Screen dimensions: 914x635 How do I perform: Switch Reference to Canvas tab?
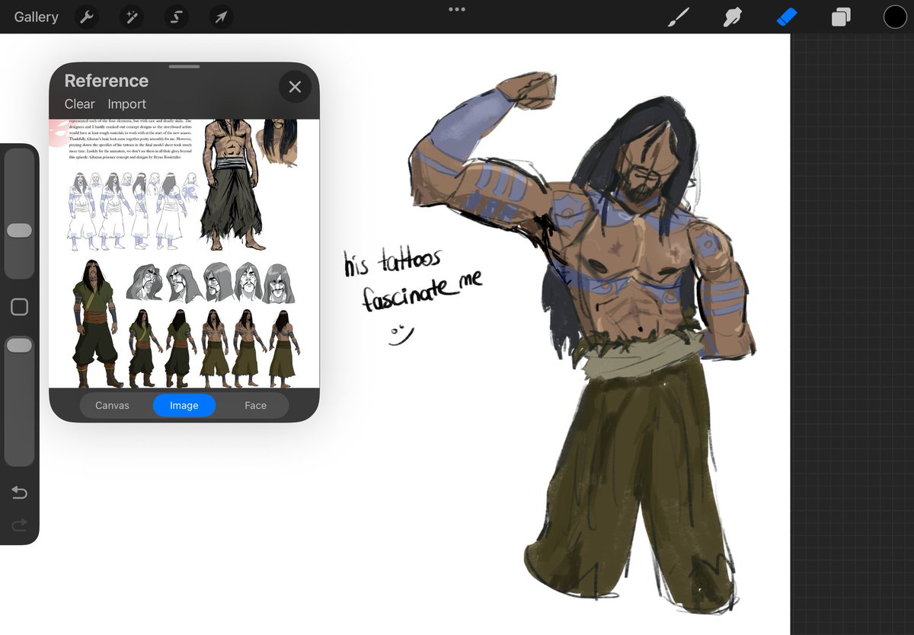112,405
